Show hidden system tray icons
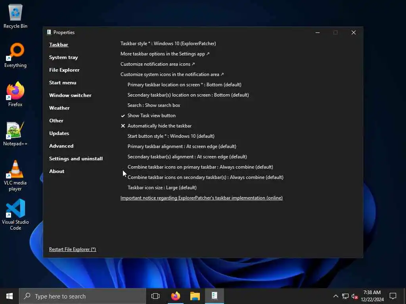This screenshot has height=304, width=406. [x=335, y=296]
